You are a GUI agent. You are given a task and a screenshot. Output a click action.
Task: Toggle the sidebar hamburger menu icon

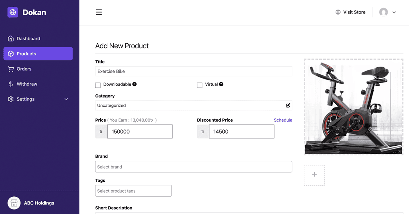point(99,12)
